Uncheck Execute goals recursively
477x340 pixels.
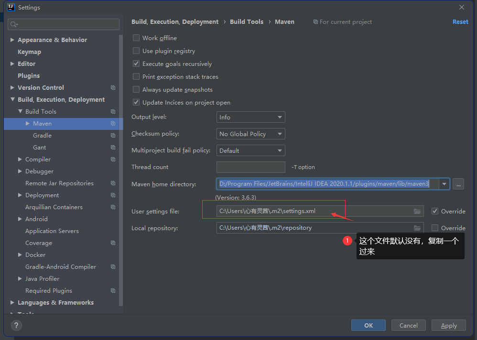(136, 64)
